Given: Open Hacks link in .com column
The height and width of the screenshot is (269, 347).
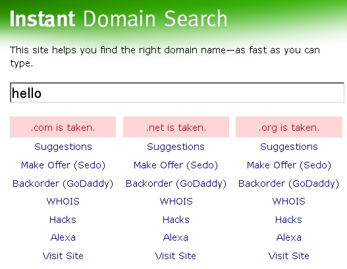Looking at the screenshot, I should click(x=63, y=220).
